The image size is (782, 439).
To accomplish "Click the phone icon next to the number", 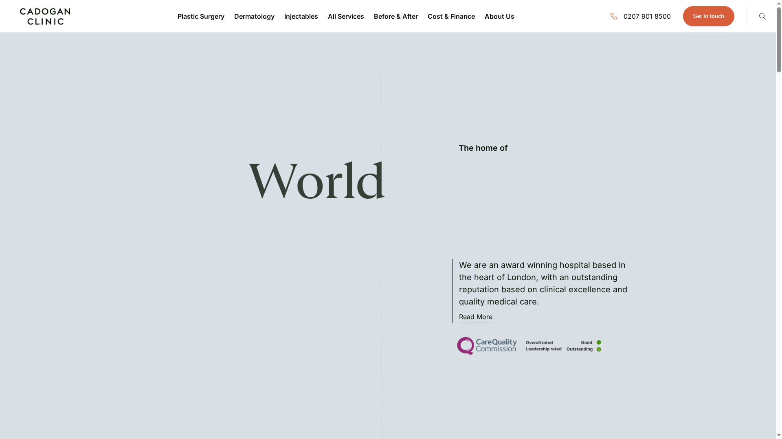I will (x=614, y=16).
